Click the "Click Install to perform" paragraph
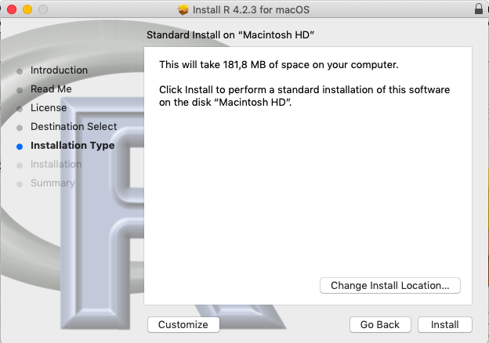489x343 pixels. (304, 96)
